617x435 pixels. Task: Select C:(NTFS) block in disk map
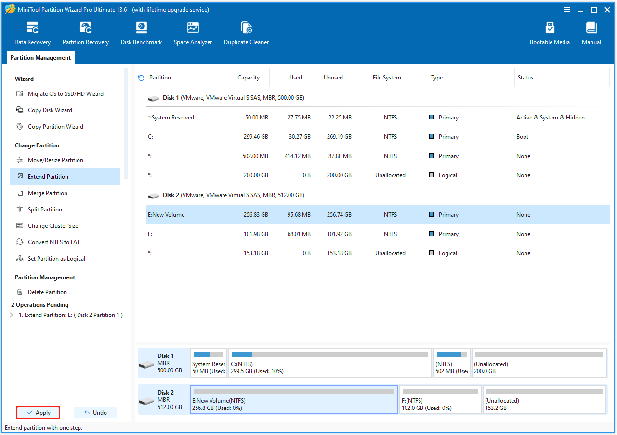coord(330,363)
